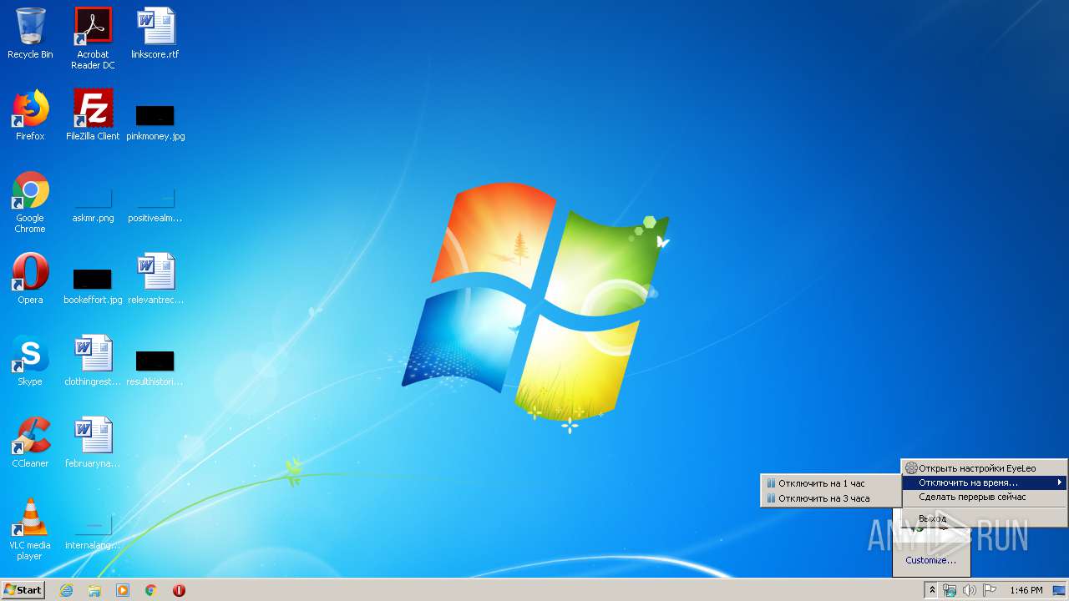Open VLC media player shortcut

pyautogui.click(x=30, y=529)
